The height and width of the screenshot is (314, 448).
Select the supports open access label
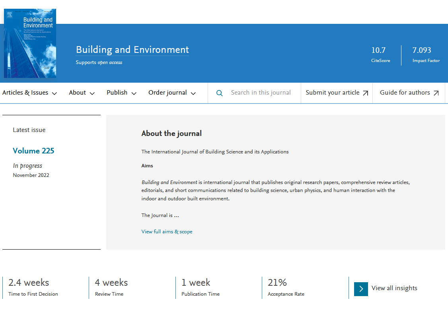[99, 62]
